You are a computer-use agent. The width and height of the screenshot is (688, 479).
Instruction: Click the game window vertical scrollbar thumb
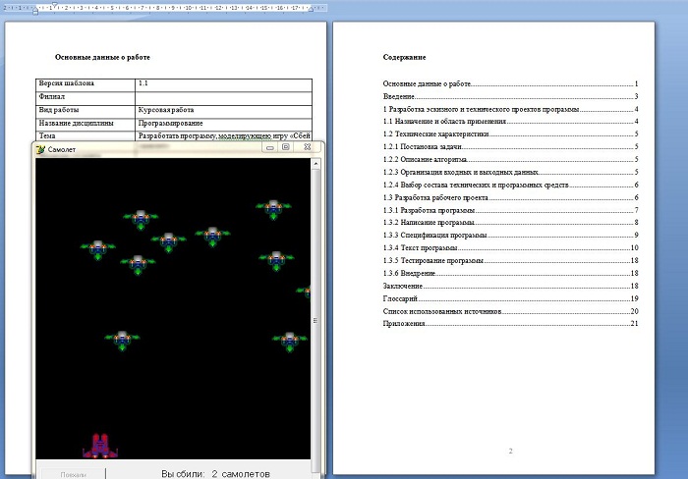pos(315,321)
